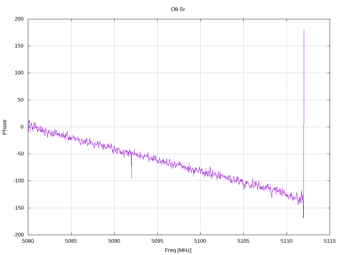This screenshot has width=340, height=255.
Task: Click the y-axis tick label -200
Action: pyautogui.click(x=19, y=235)
